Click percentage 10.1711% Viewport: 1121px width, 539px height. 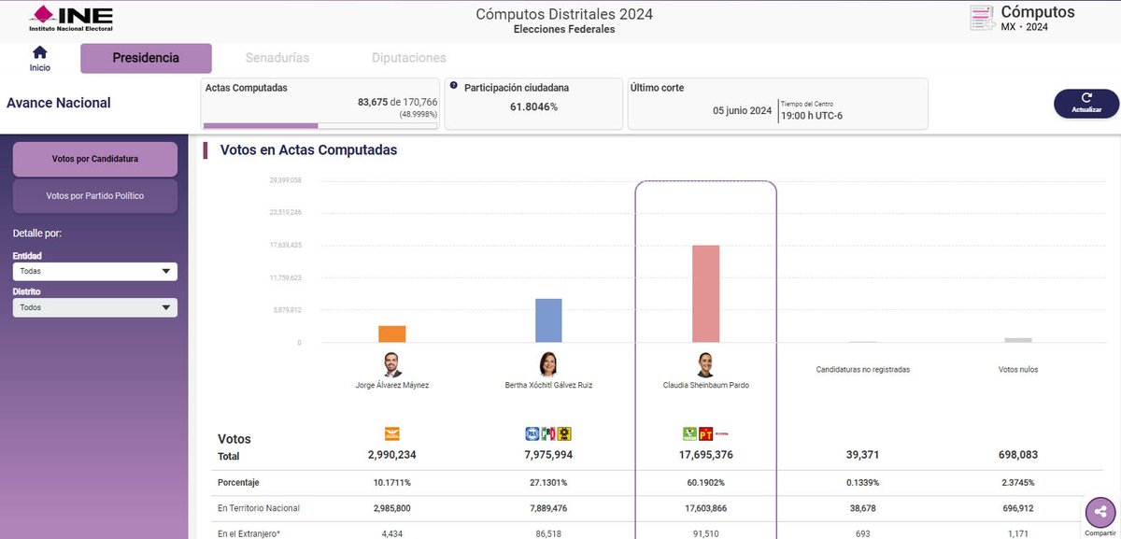392,483
